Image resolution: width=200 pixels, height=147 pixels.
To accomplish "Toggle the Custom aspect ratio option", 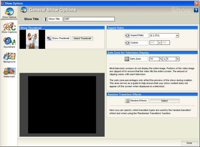I will pyautogui.click(x=136, y=43).
